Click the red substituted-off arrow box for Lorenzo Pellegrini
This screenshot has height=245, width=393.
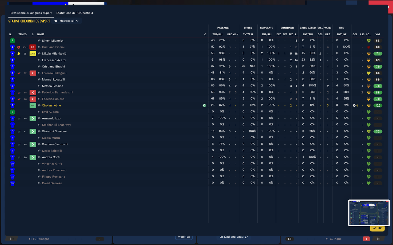point(33,73)
